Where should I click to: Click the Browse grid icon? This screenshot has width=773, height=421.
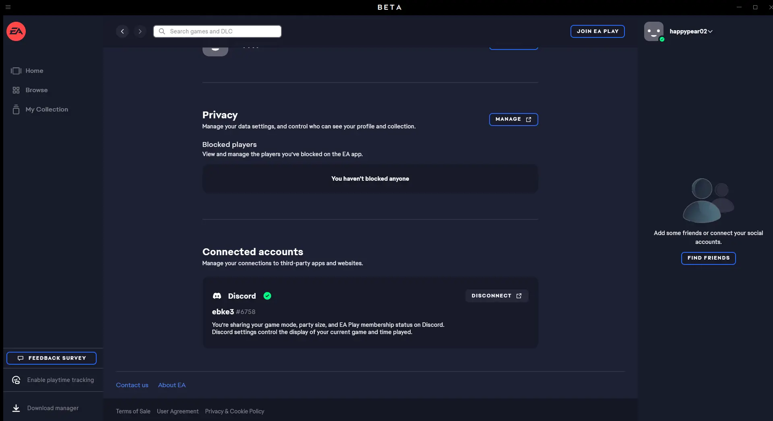pyautogui.click(x=16, y=90)
